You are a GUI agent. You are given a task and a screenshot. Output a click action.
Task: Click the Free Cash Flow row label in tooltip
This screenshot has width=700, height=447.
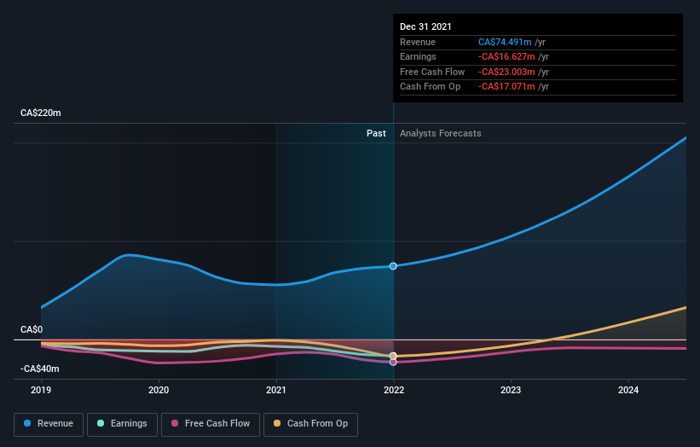point(432,72)
